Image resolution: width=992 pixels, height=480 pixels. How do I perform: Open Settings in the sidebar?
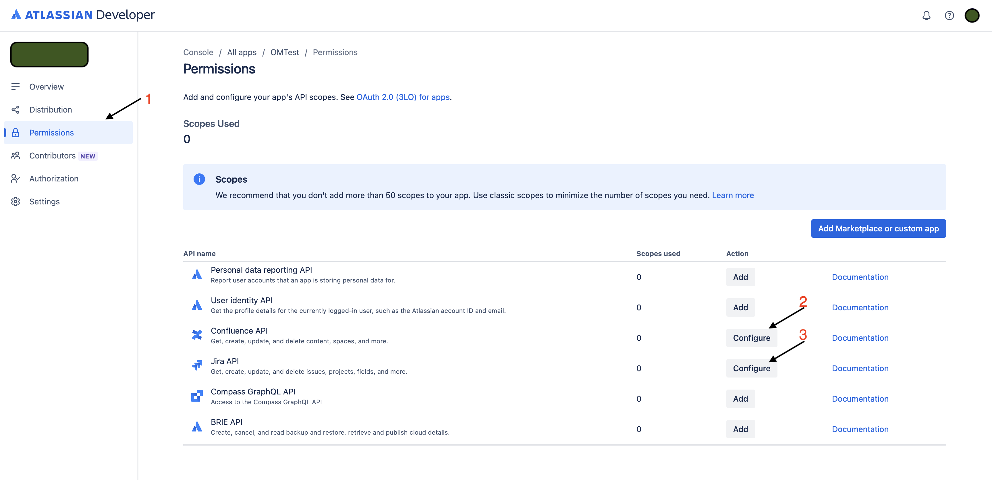pyautogui.click(x=68, y=202)
